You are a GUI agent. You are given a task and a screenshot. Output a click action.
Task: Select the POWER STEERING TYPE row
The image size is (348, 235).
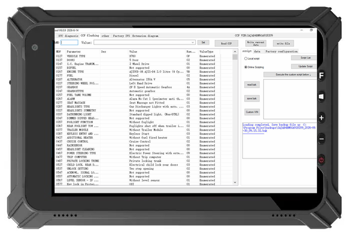tap(144, 153)
